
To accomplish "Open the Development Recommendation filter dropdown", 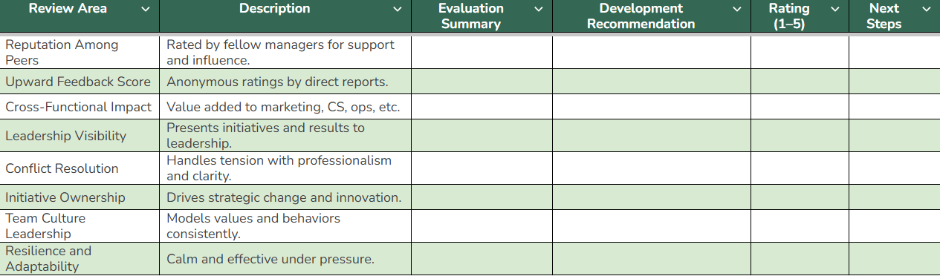I will tap(737, 10).
